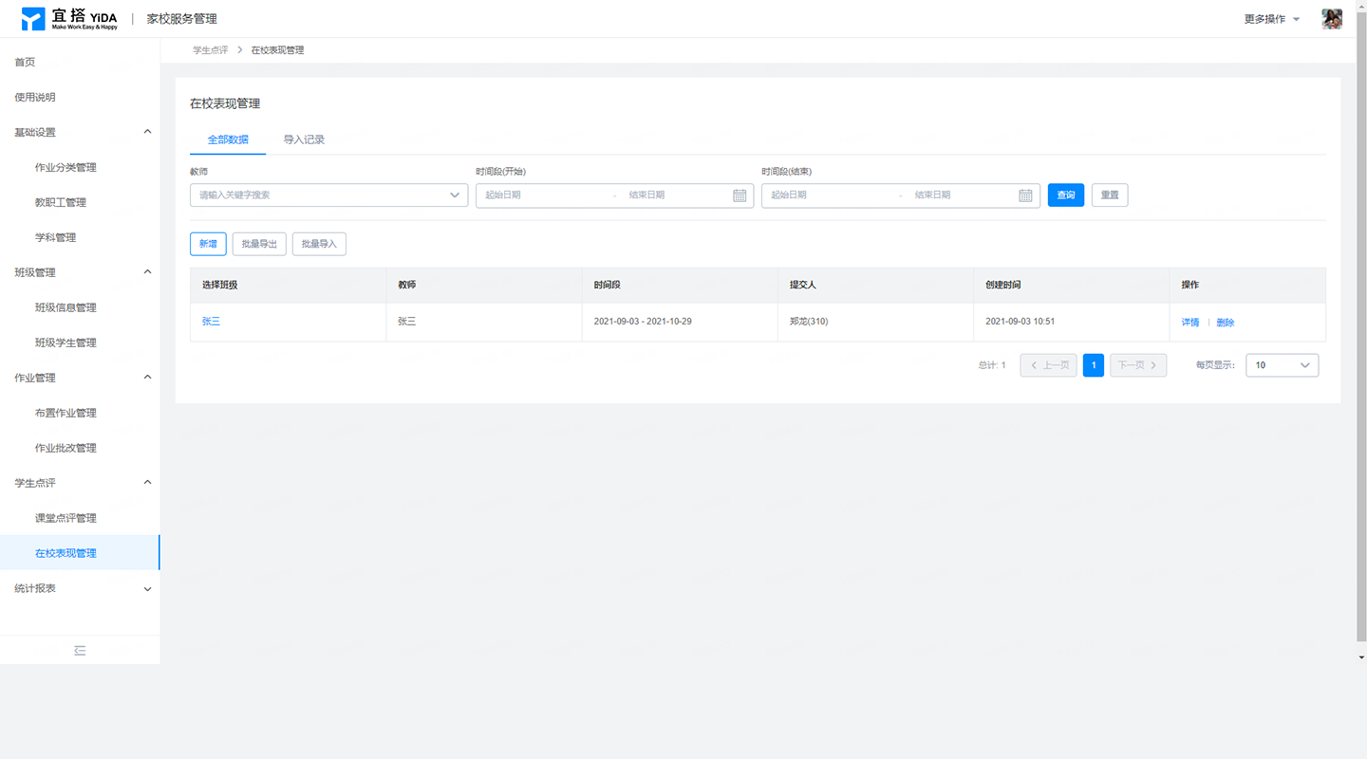The width and height of the screenshot is (1367, 759).
Task: Collapse the sidebar using the bottom icon
Action: (80, 651)
